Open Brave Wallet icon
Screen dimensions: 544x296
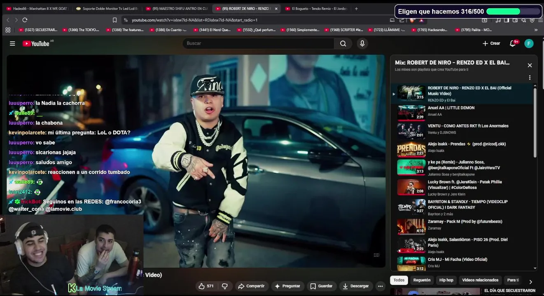click(515, 20)
